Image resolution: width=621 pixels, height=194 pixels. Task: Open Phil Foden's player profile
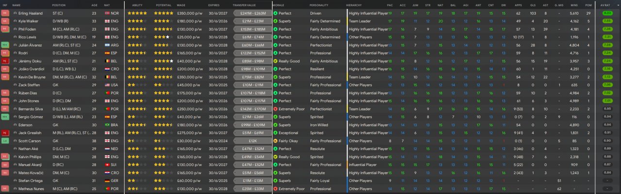pos(28,29)
